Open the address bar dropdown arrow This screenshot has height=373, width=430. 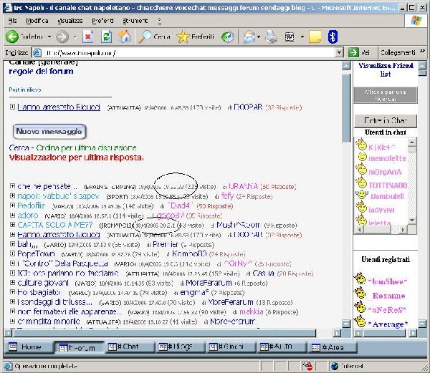(x=340, y=53)
